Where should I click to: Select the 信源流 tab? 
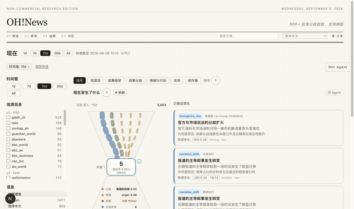pyautogui.click(x=96, y=80)
